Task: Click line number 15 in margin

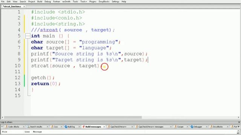Action: (18, 96)
